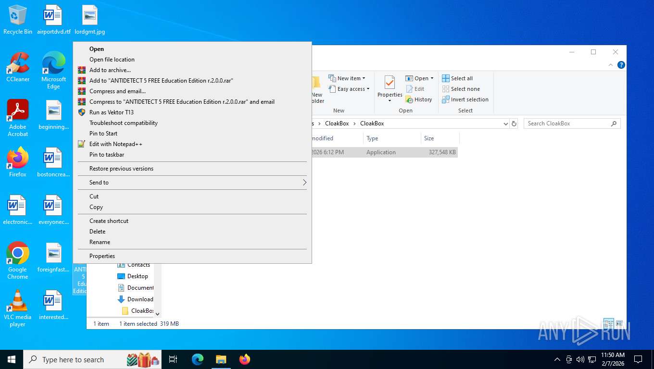Screen dimensions: 654x369
Task: Select the electronic... Word document
Action: click(18, 210)
